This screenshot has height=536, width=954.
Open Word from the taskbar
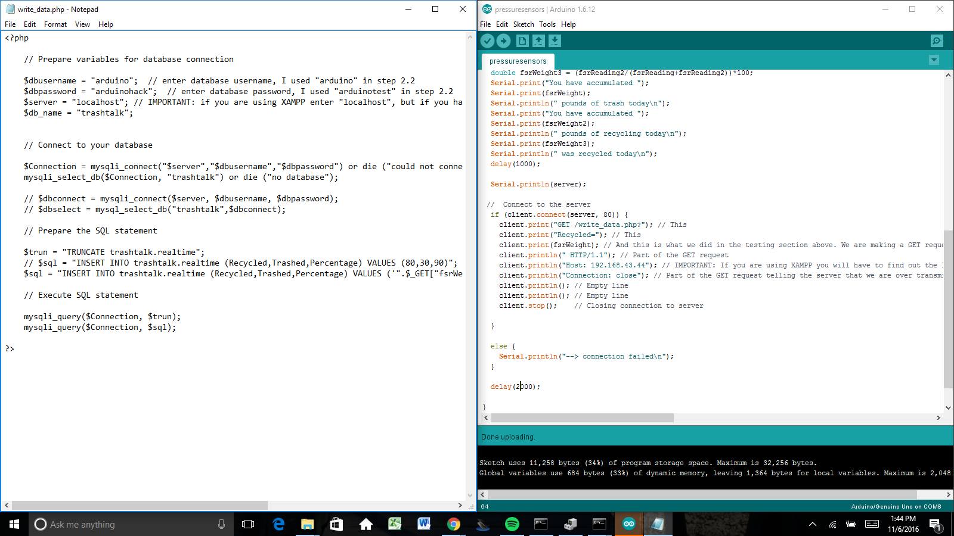point(424,524)
